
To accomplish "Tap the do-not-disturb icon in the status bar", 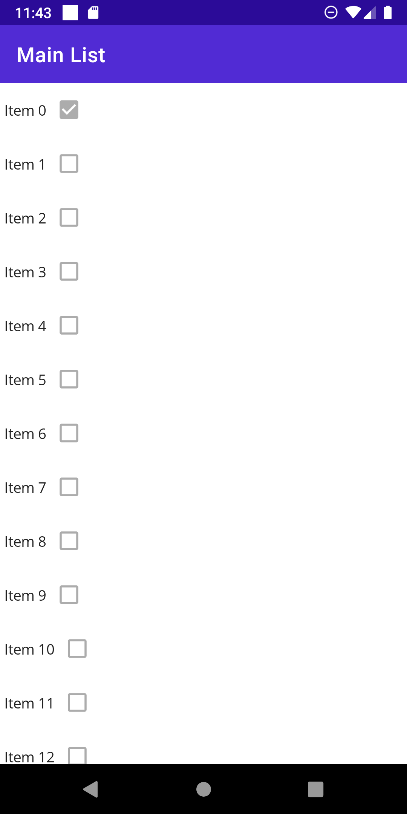I will tap(331, 12).
